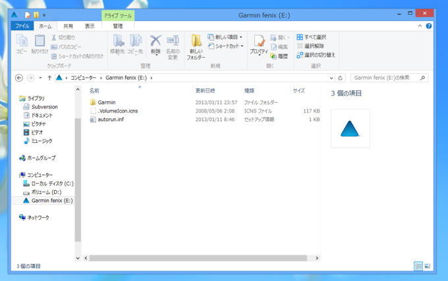Open Copy to (コピー先) ribbon button
The image size is (448, 281).
click(x=135, y=44)
